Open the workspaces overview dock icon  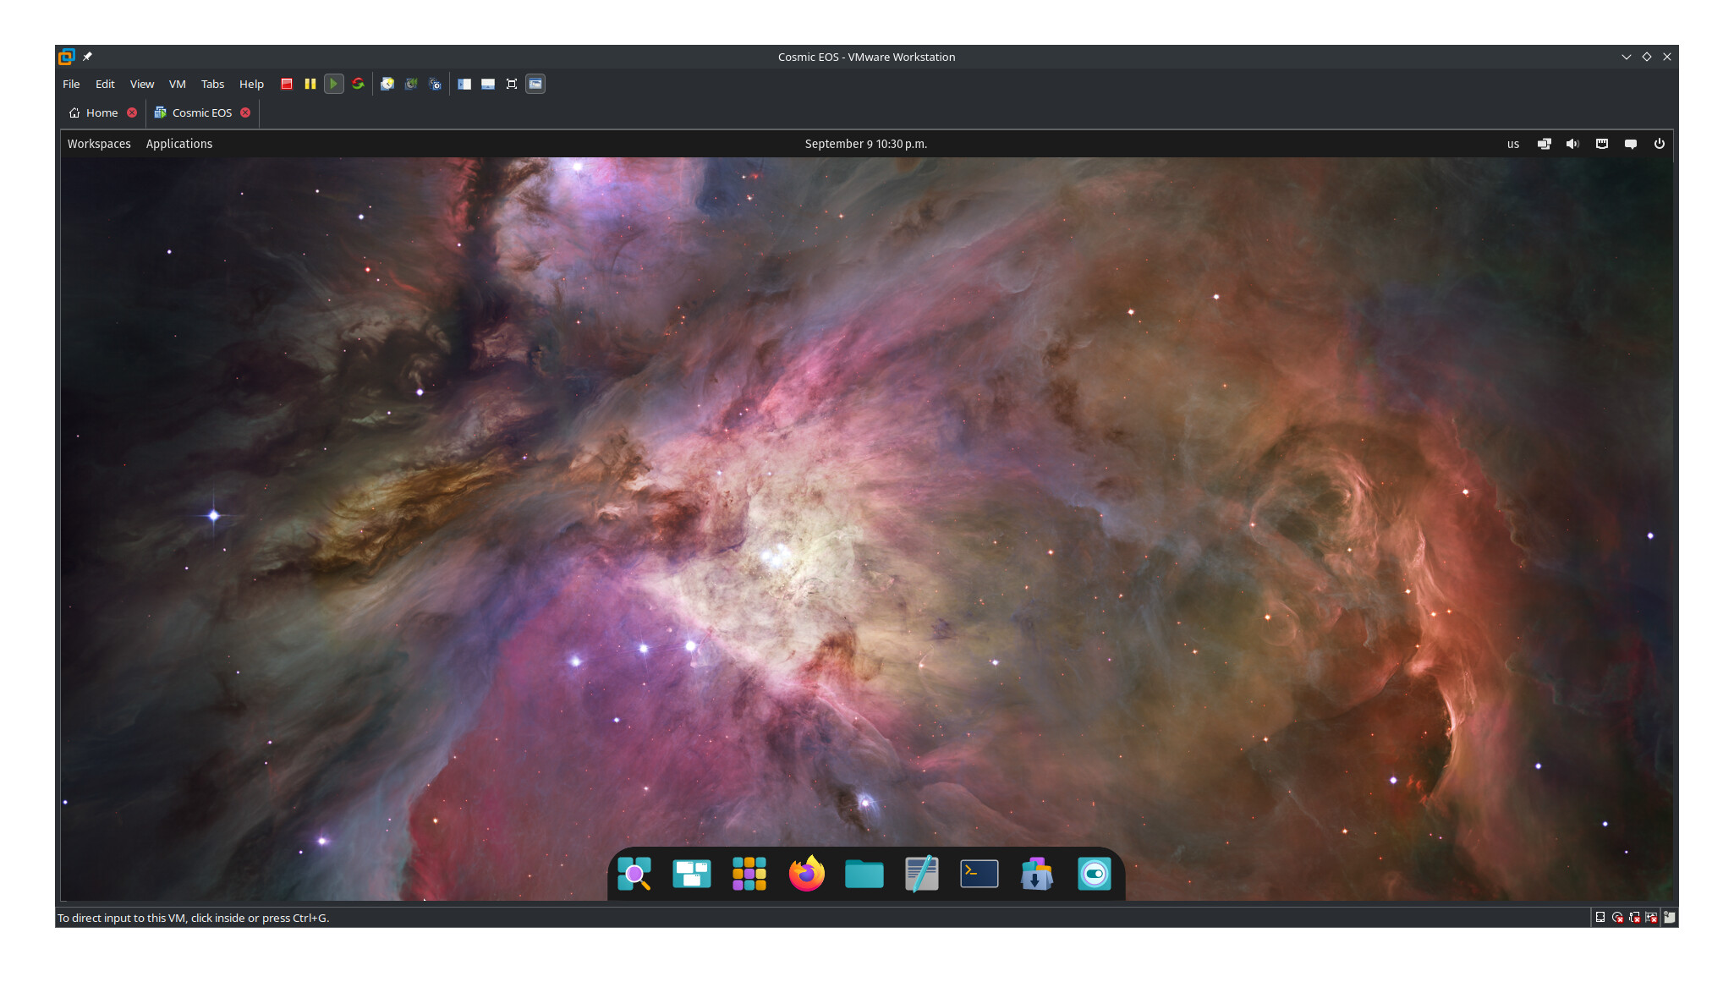coord(692,874)
